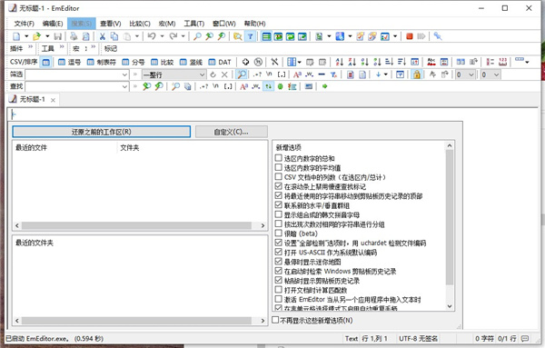This screenshot has height=348, width=545.
Task: Click the down arrow of 新增选项 scrollbar
Action: pos(450,306)
